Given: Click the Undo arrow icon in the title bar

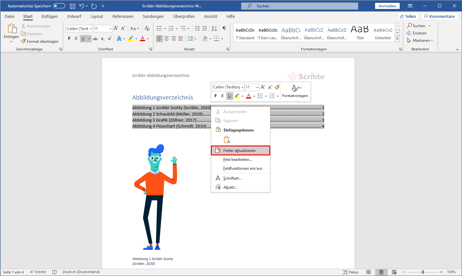Looking at the screenshot, I should pyautogui.click(x=82, y=6).
